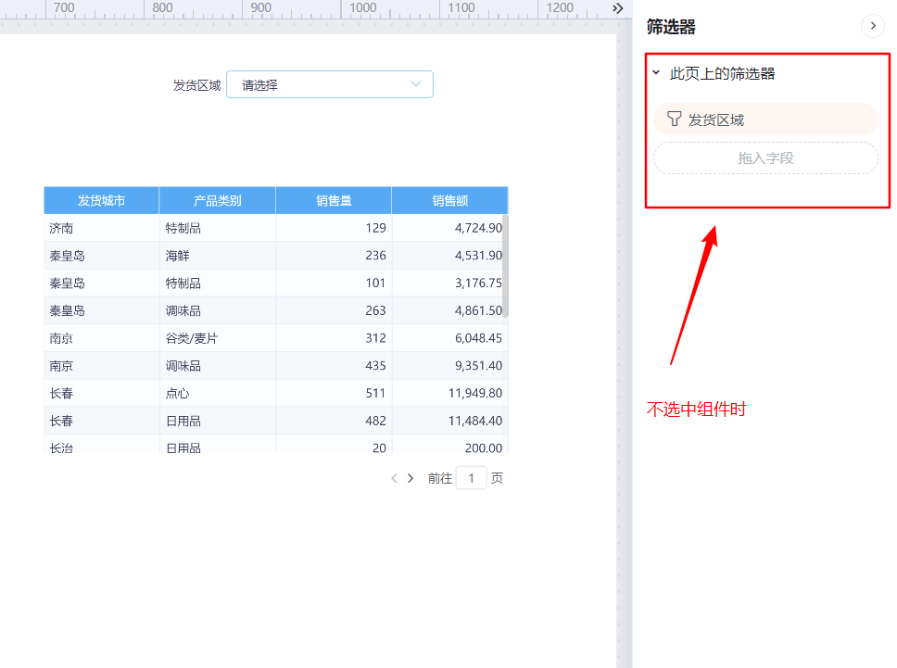
Task: Collapse the 此页上的筛选器 section
Action: [656, 72]
